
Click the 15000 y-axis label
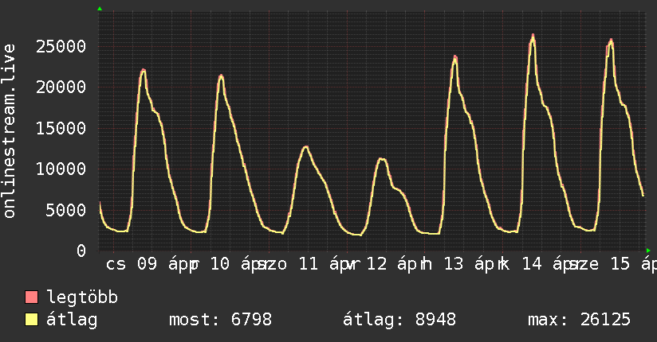coord(61,128)
